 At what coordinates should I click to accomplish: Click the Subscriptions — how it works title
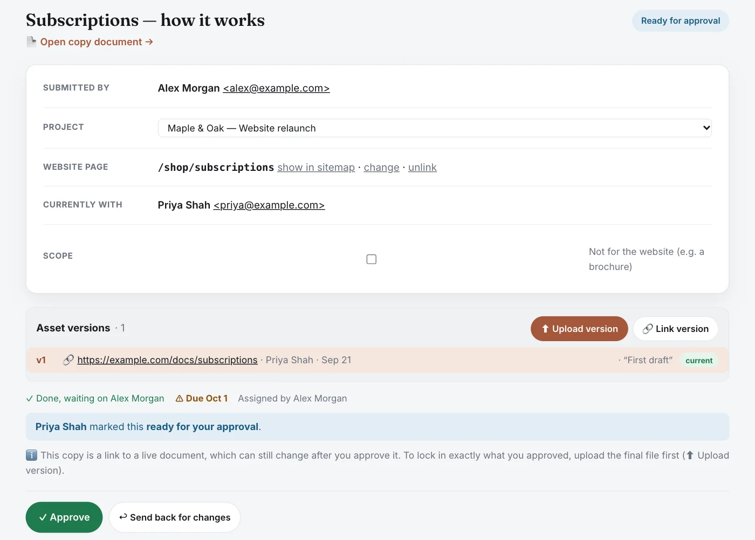145,20
